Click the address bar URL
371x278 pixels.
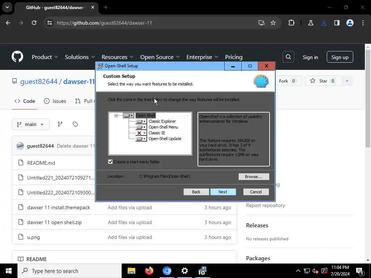point(104,23)
